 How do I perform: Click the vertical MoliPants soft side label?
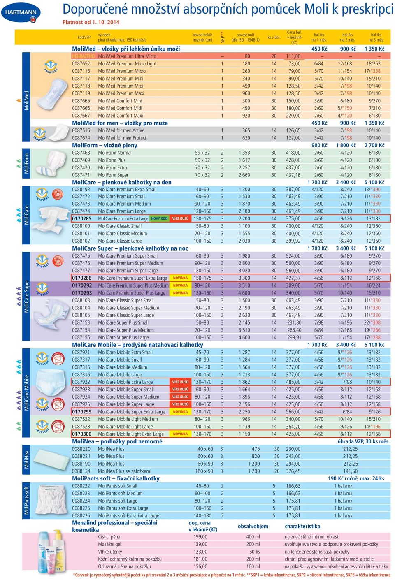[x=26, y=500]
